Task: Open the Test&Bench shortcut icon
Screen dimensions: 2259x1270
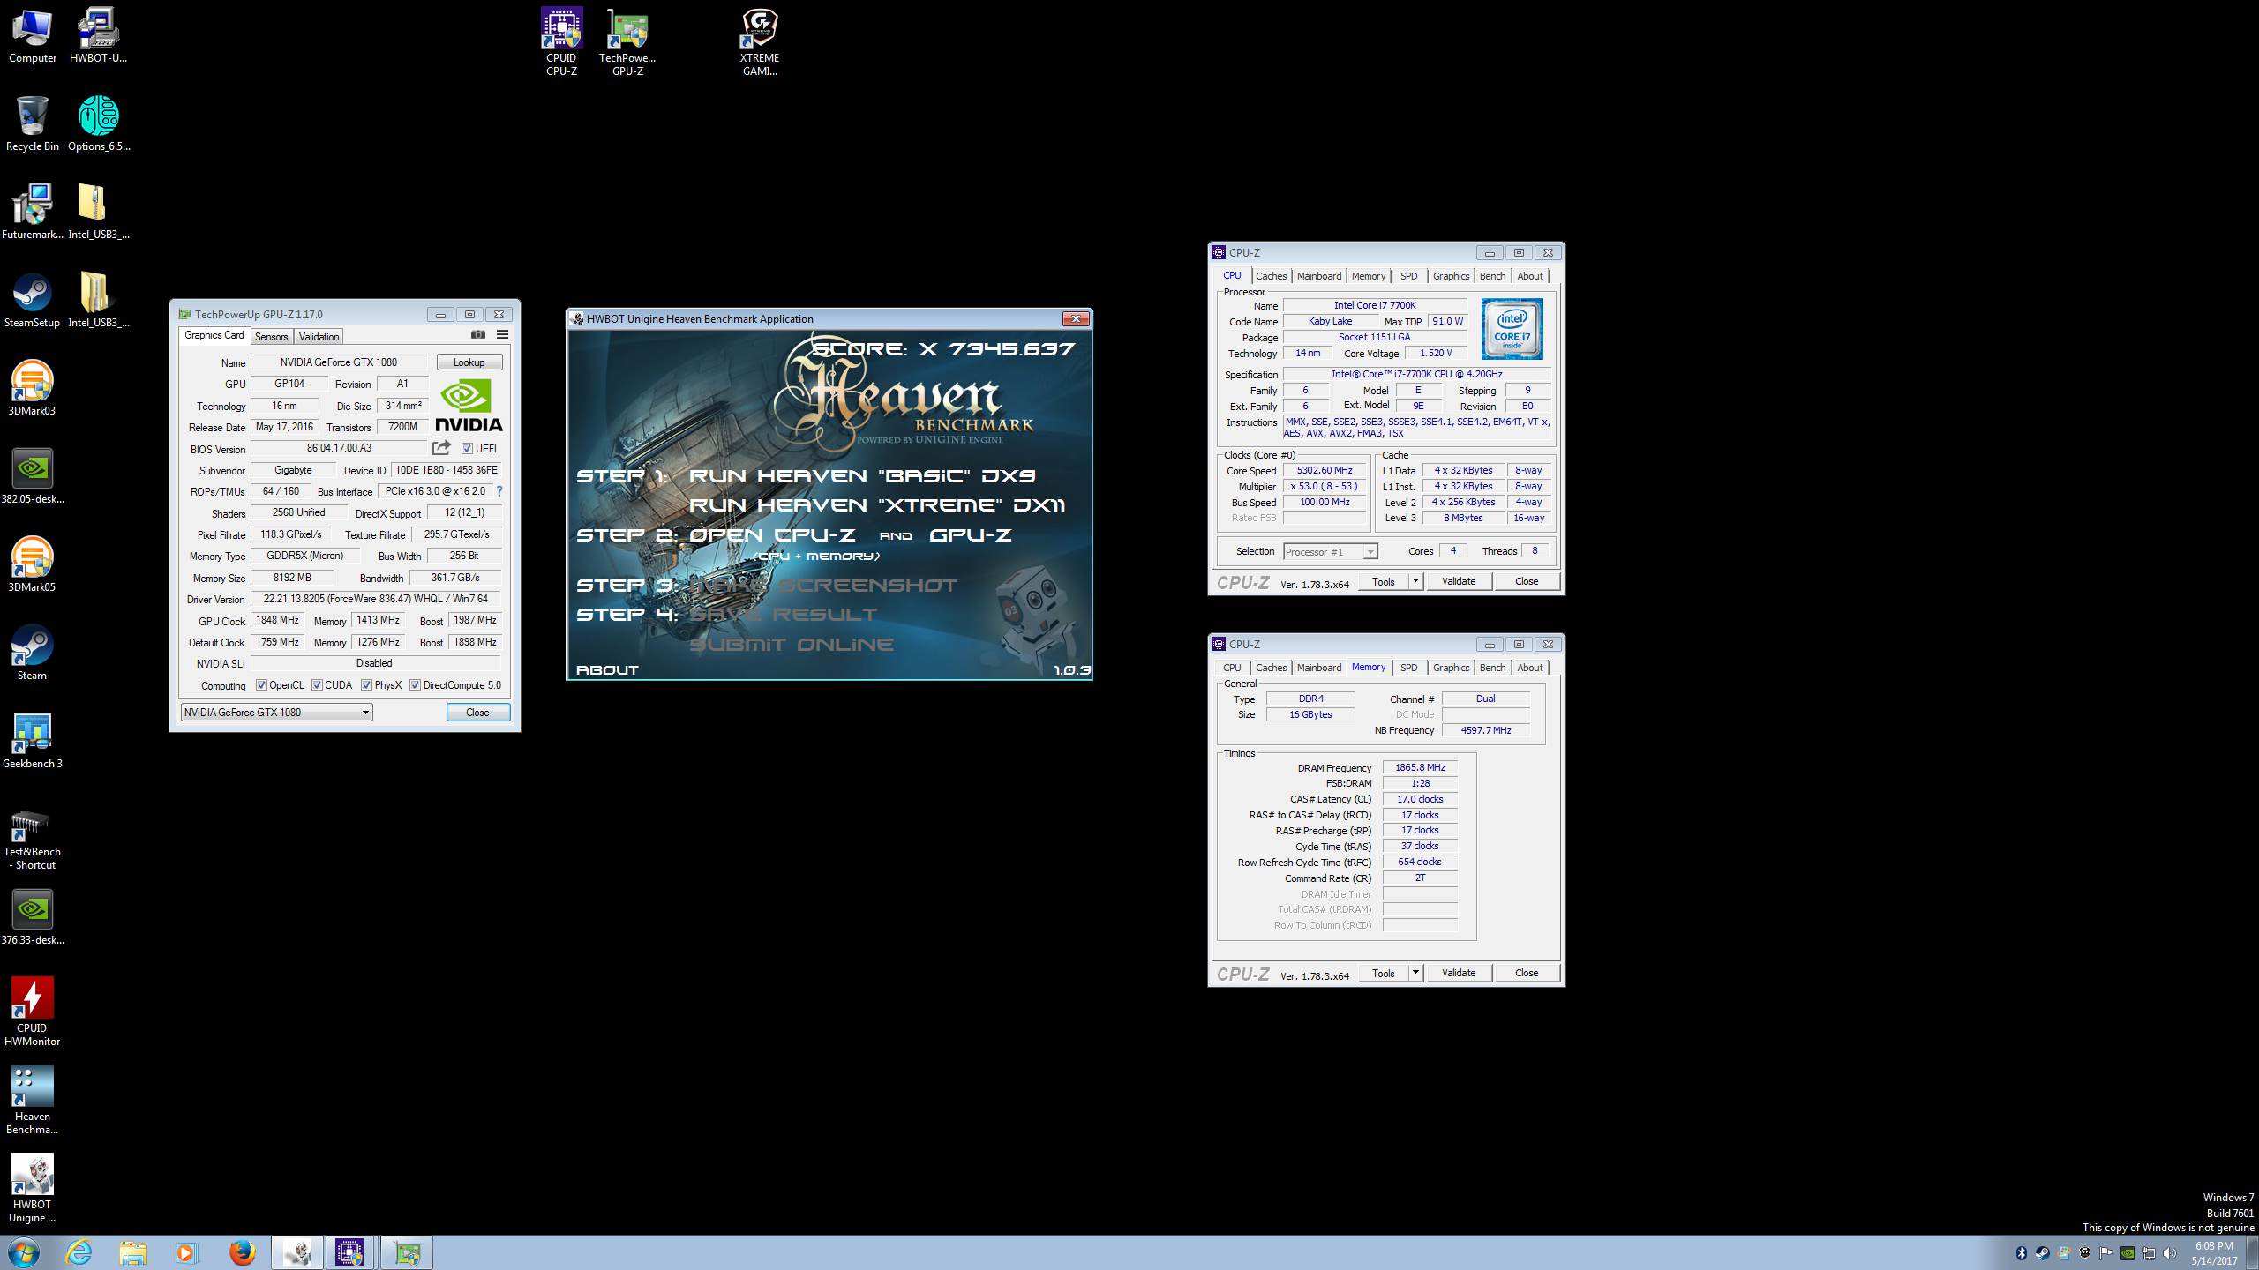Action: 33,839
